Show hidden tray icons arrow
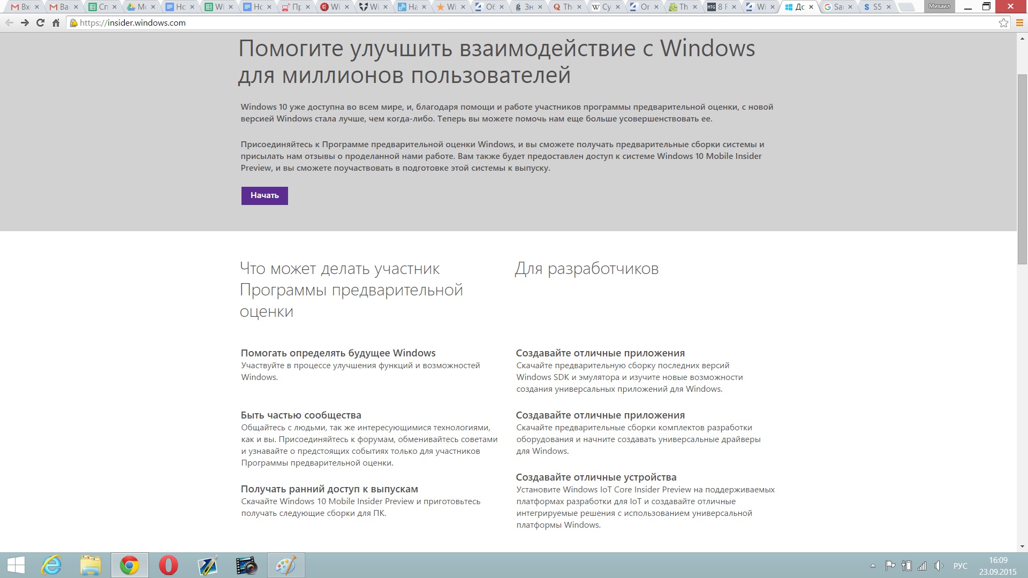This screenshot has width=1028, height=578. pos(873,566)
